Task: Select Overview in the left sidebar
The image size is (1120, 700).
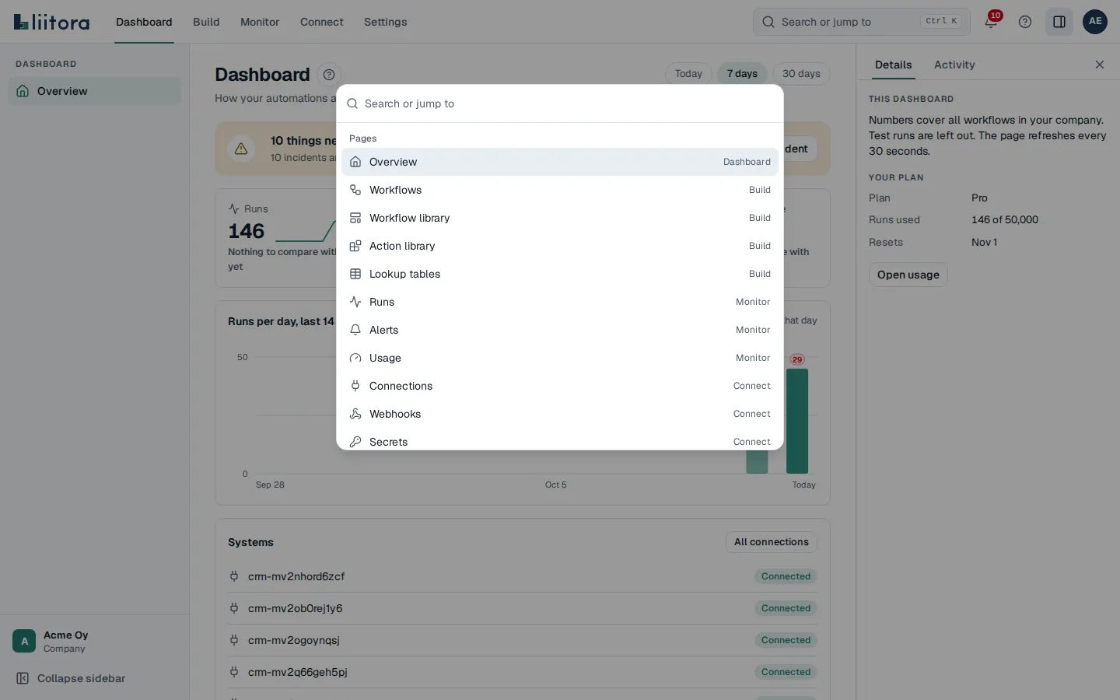Action: click(94, 91)
